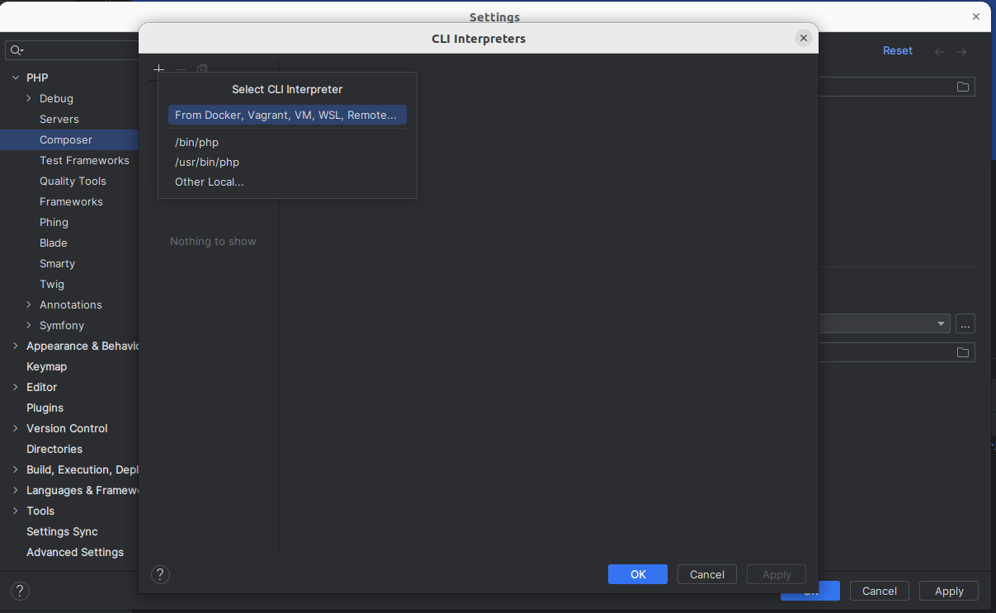Cancel the CLI Interpreters dialog

pyautogui.click(x=707, y=574)
